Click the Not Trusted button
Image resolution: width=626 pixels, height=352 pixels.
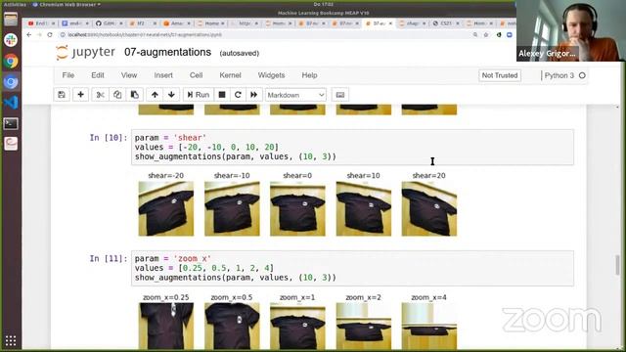(x=500, y=75)
